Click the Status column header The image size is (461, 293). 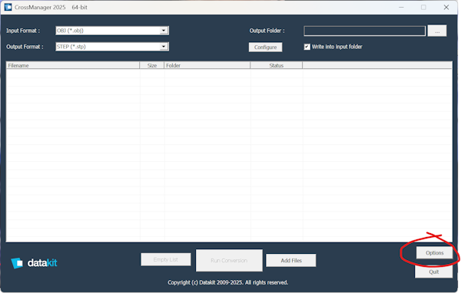[x=277, y=65]
